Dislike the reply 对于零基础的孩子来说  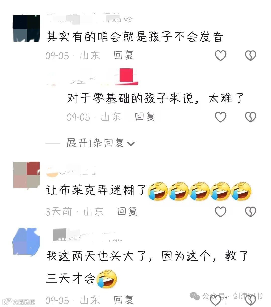pyautogui.click(x=250, y=117)
